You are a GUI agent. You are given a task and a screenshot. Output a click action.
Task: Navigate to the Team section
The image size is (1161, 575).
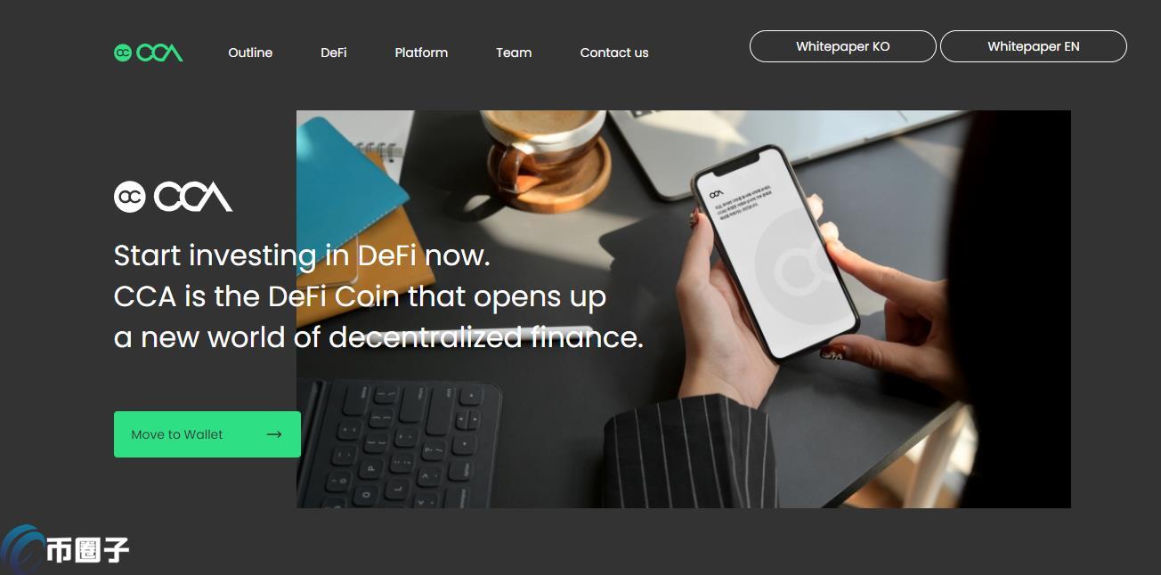tap(514, 53)
